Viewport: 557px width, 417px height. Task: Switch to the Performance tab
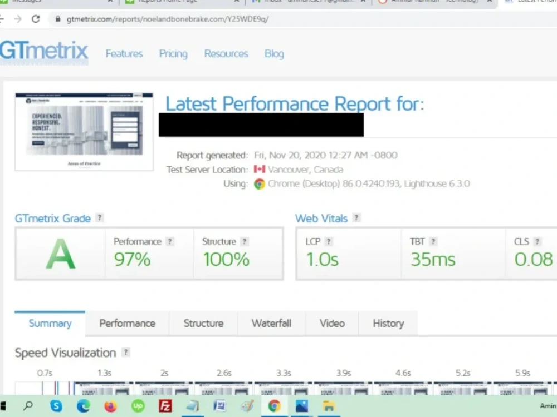pos(127,324)
